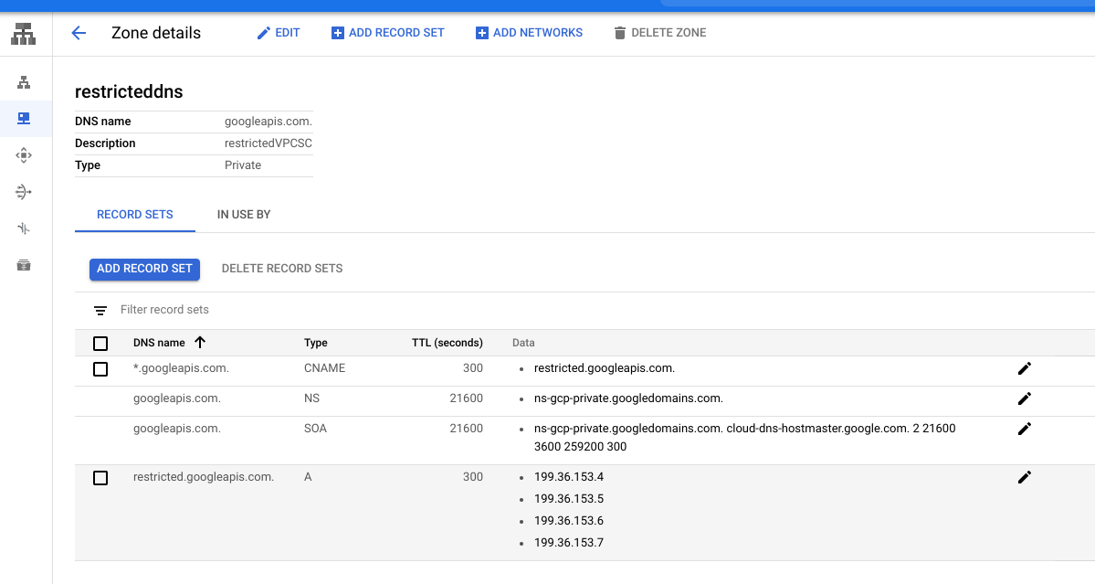
Task: Toggle the DNS name column sort arrow
Action: pyautogui.click(x=201, y=342)
